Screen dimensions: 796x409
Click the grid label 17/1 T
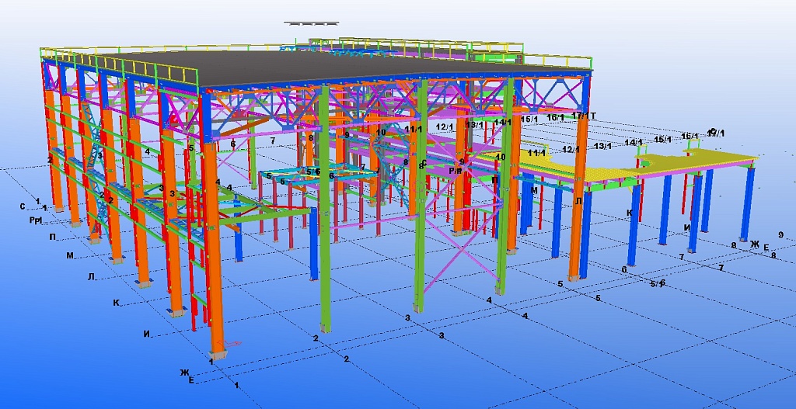pos(583,116)
